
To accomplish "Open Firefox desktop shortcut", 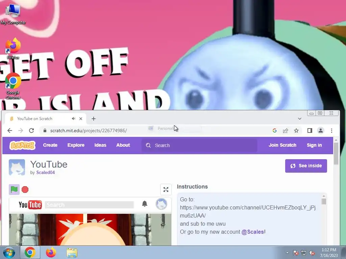I will [13, 49].
